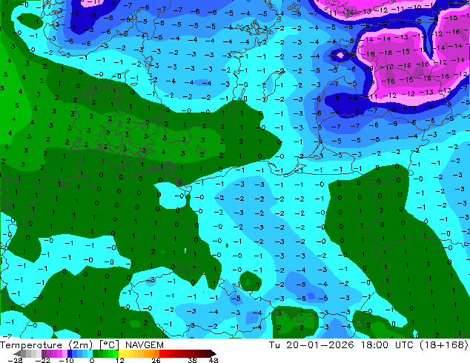
Task: Click the '-10' legend scale label
Action: click(x=67, y=360)
